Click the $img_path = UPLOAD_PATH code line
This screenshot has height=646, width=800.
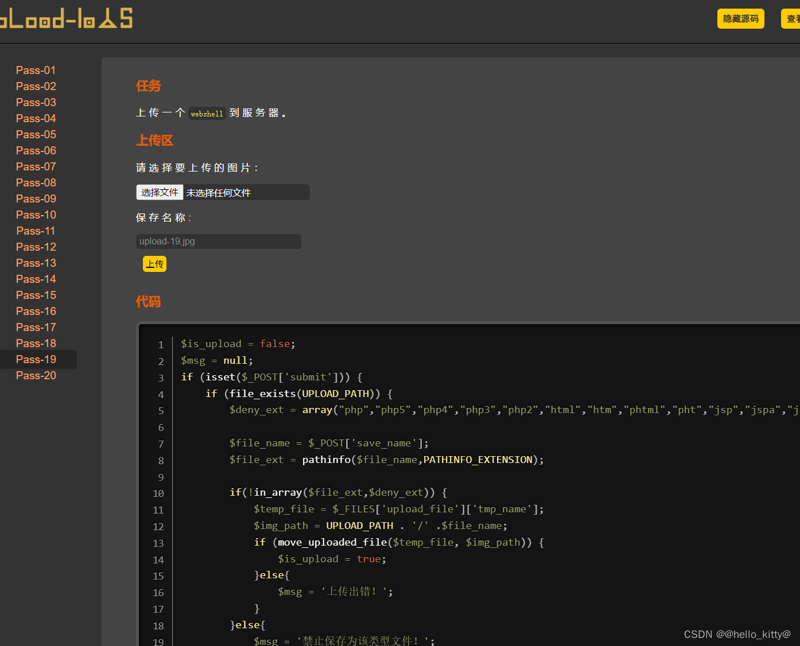(380, 526)
